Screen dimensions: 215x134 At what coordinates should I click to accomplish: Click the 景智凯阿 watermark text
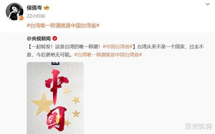point(198,126)
